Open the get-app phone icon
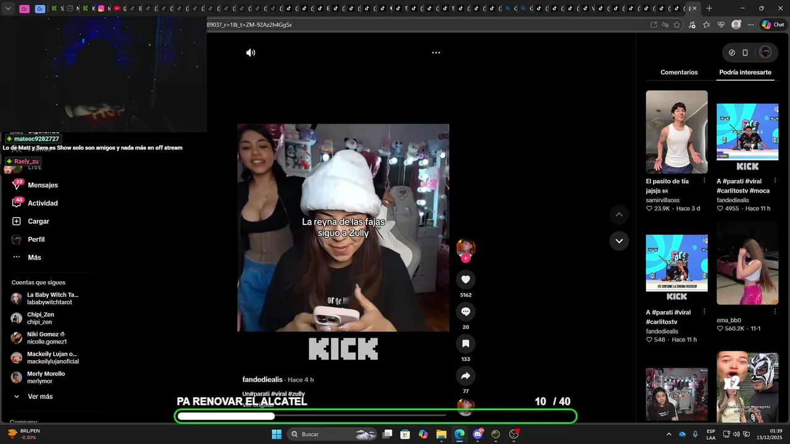Viewport: 790px width, 444px height. click(x=745, y=53)
